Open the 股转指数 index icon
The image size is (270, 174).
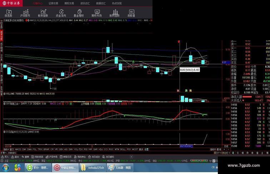tap(115, 13)
